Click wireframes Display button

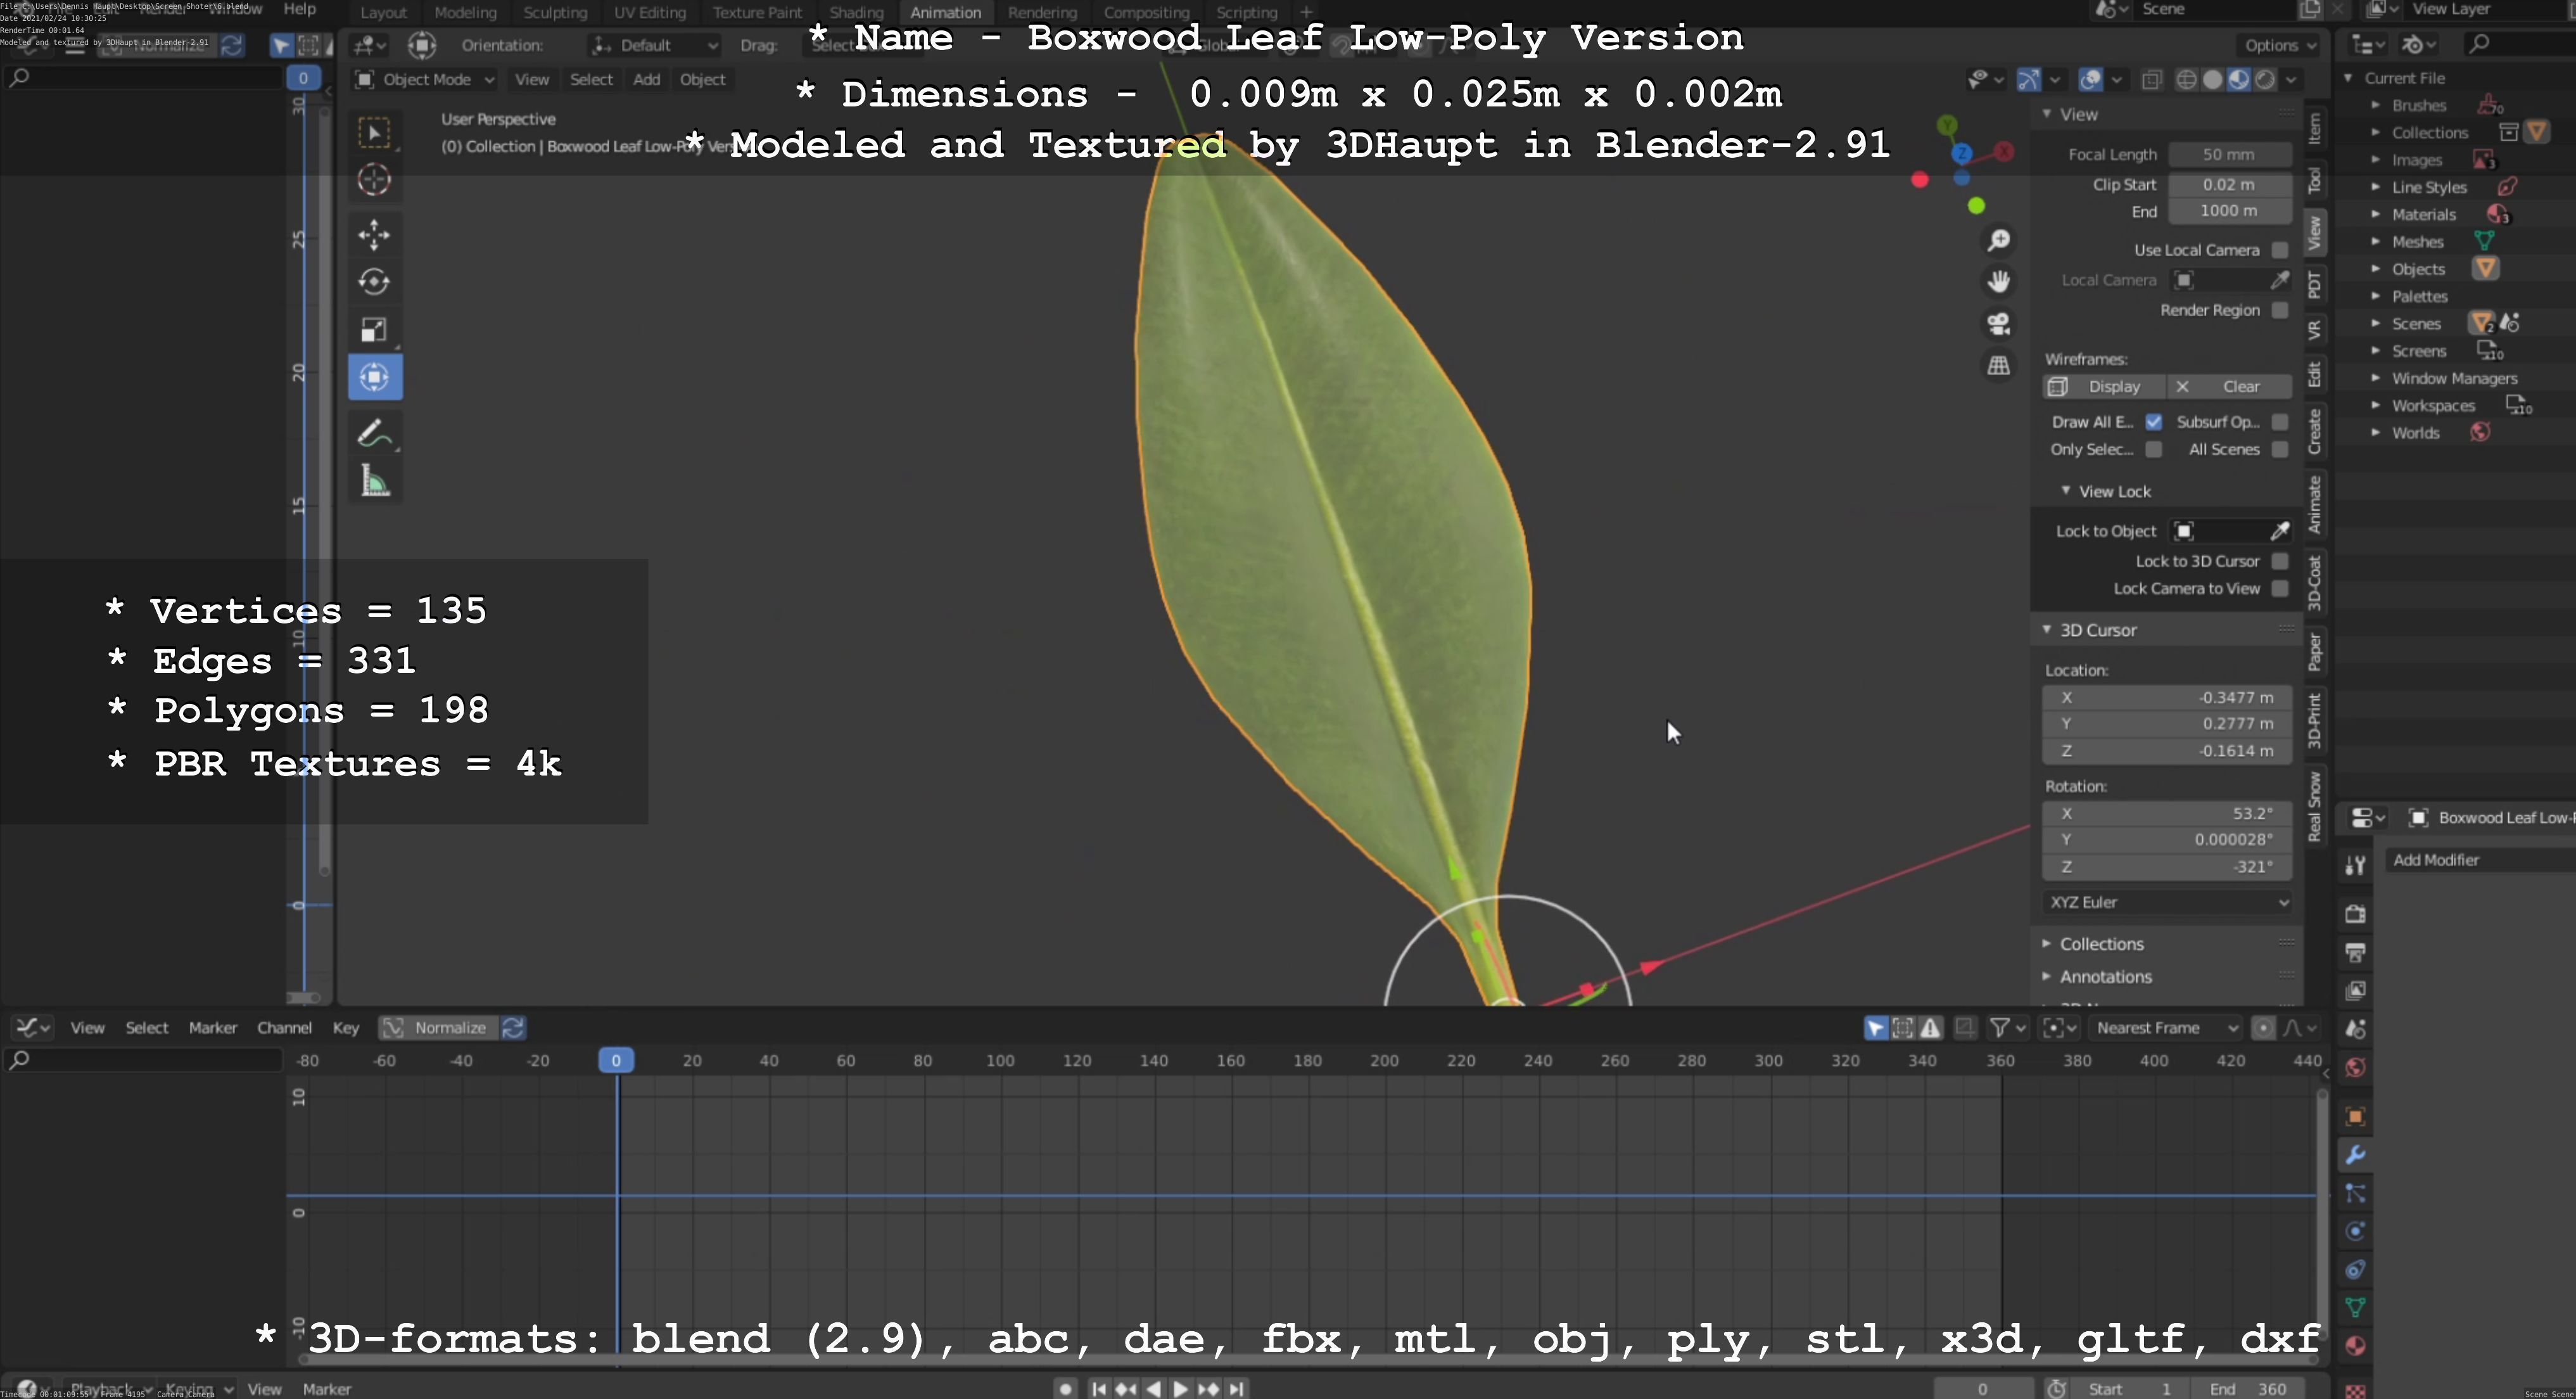[2104, 387]
